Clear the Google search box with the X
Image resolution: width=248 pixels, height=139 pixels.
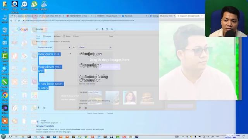click(96, 29)
